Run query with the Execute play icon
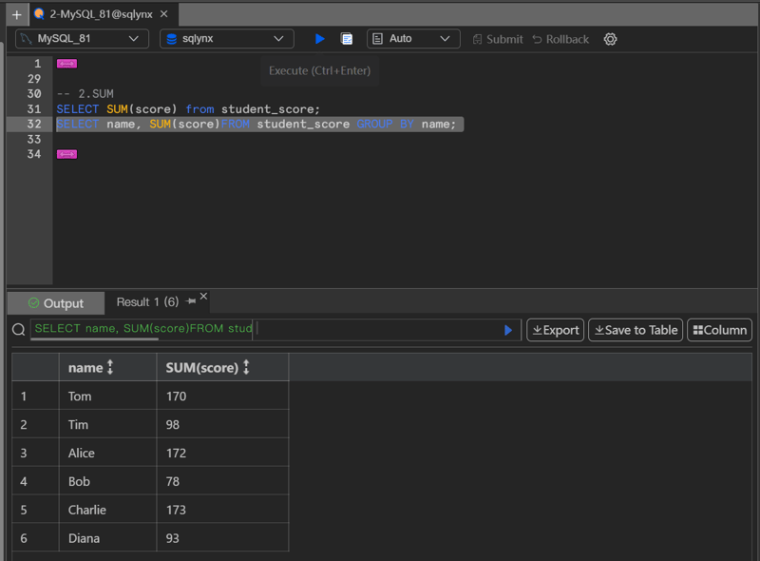Screen dimensions: 760x561 pos(319,39)
